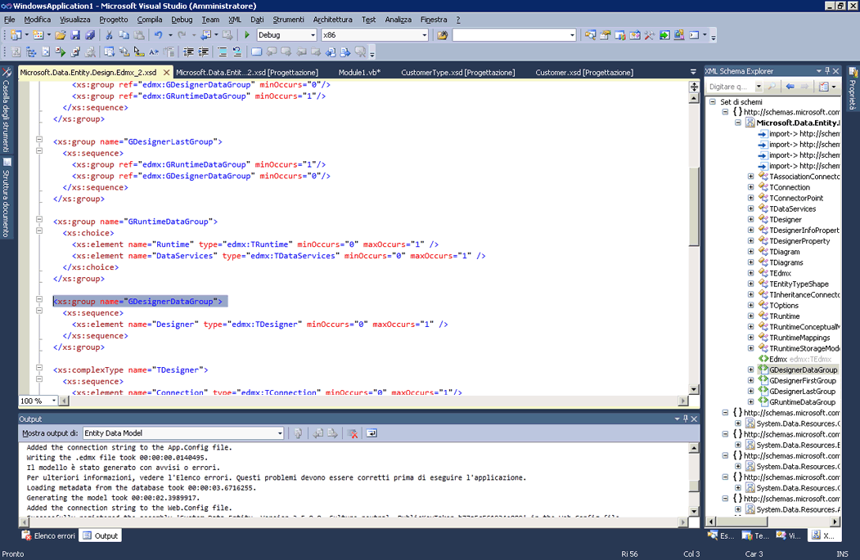Select GDesignerDataGroup in schema tree
This screenshot has height=560, width=860.
[803, 370]
